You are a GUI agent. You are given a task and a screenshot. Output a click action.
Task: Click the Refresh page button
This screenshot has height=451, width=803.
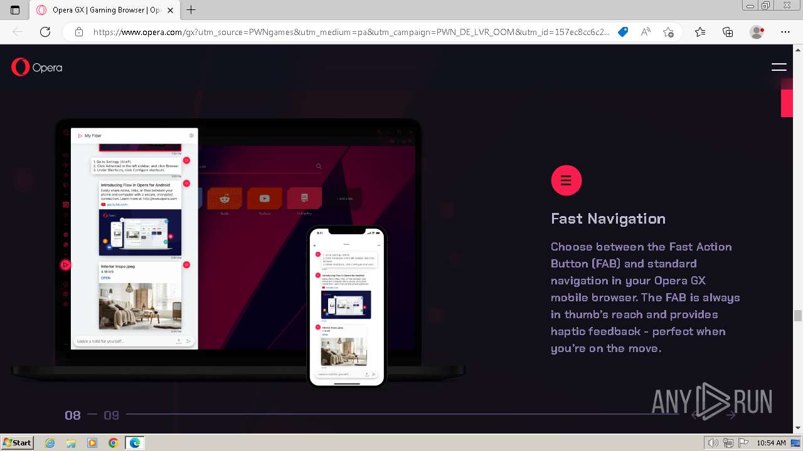coord(45,32)
